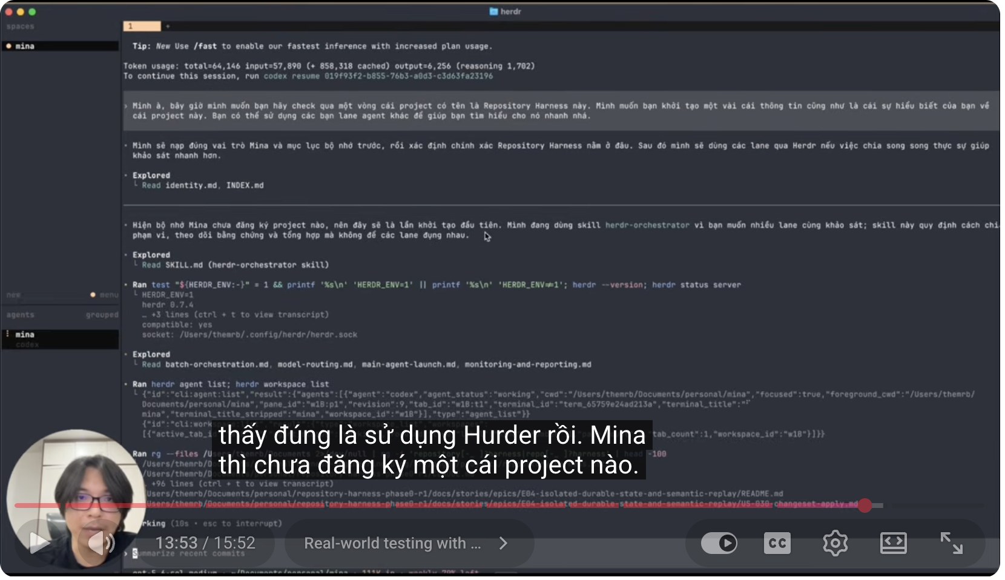This screenshot has width=1005, height=580.
Task: Toggle the autoplay switch
Action: point(719,543)
